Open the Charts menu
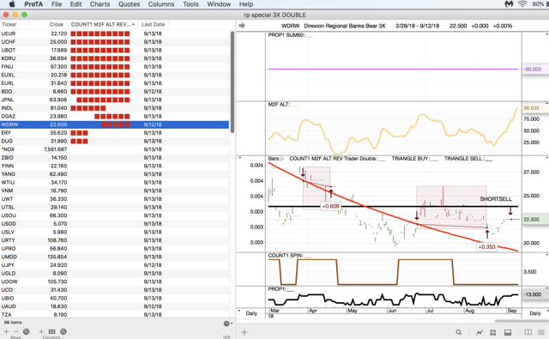Image resolution: width=549 pixels, height=339 pixels. coord(100,4)
